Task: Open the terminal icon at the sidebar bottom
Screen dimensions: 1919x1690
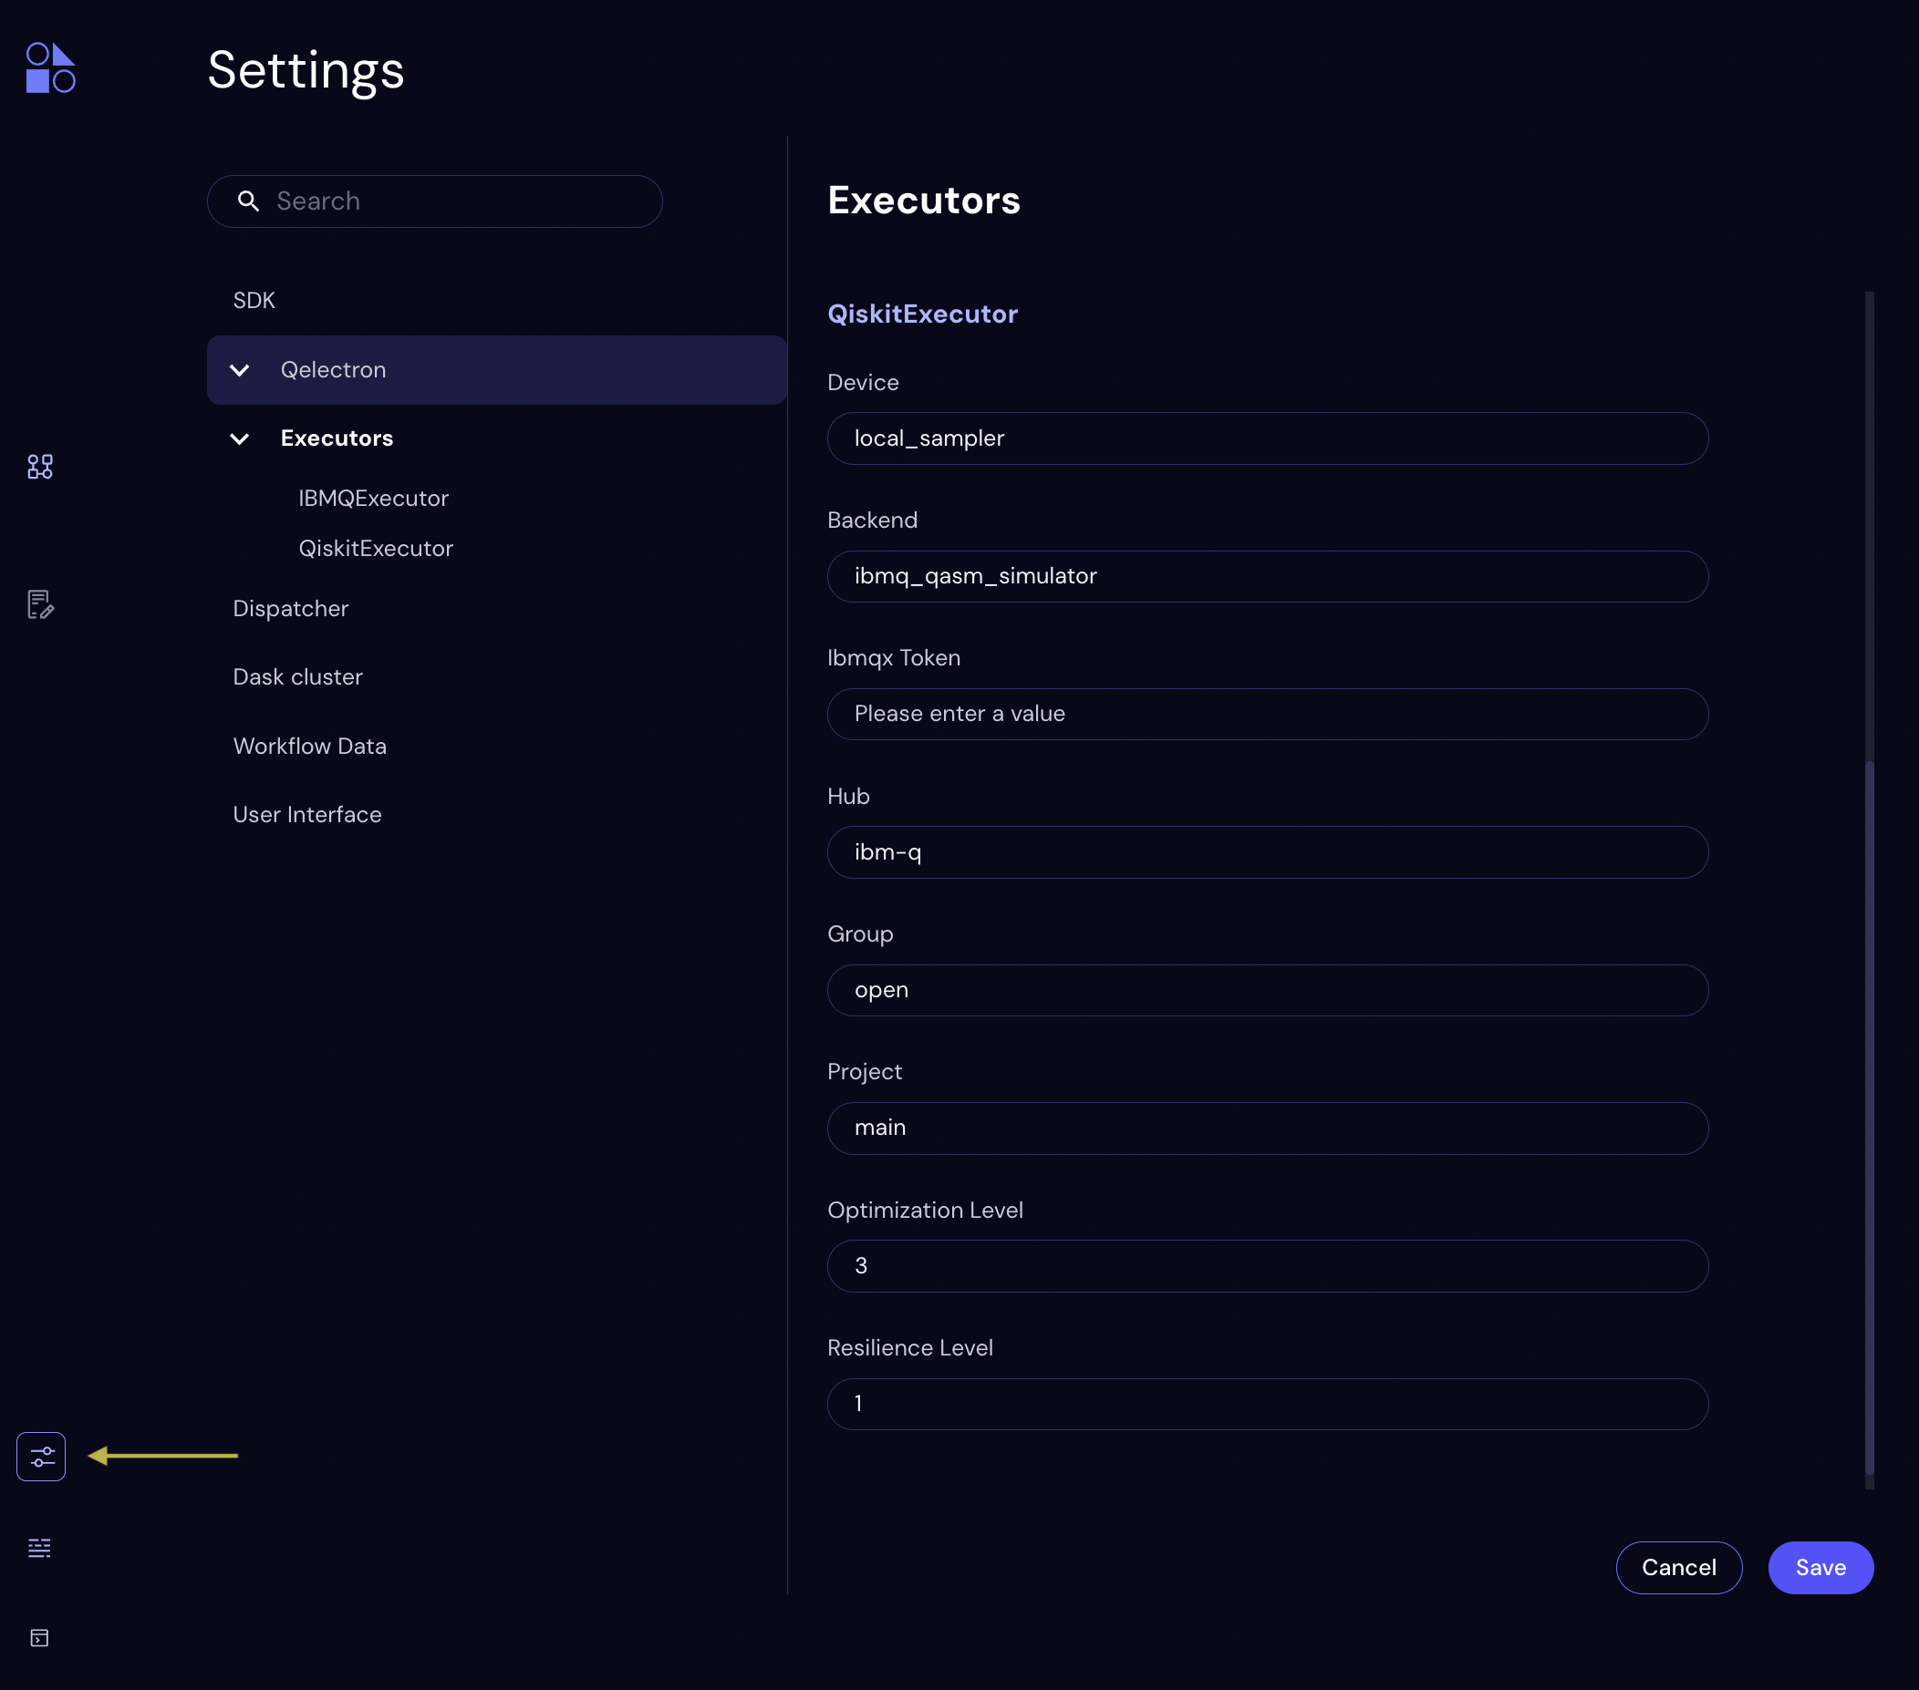Action: (39, 1638)
